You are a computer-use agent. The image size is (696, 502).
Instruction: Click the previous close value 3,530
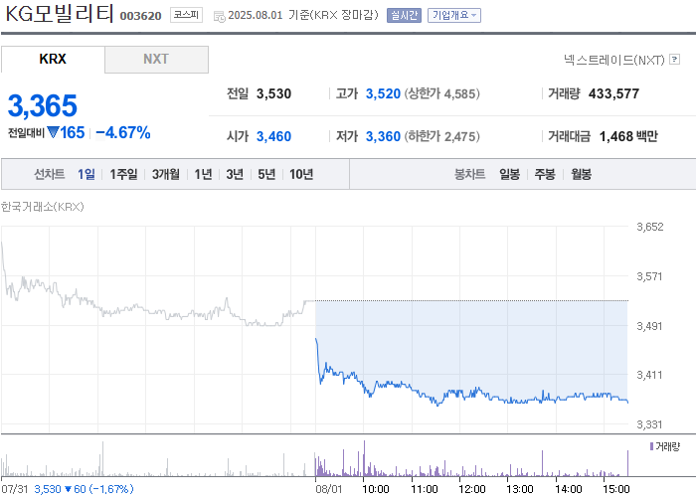pyautogui.click(x=273, y=93)
